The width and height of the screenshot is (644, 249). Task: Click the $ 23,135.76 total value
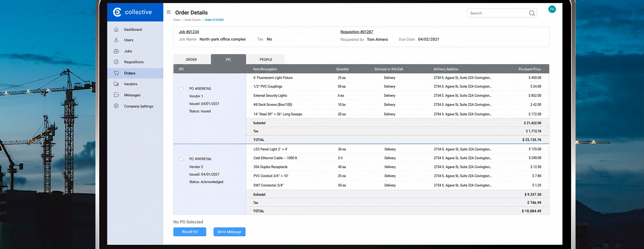(532, 140)
